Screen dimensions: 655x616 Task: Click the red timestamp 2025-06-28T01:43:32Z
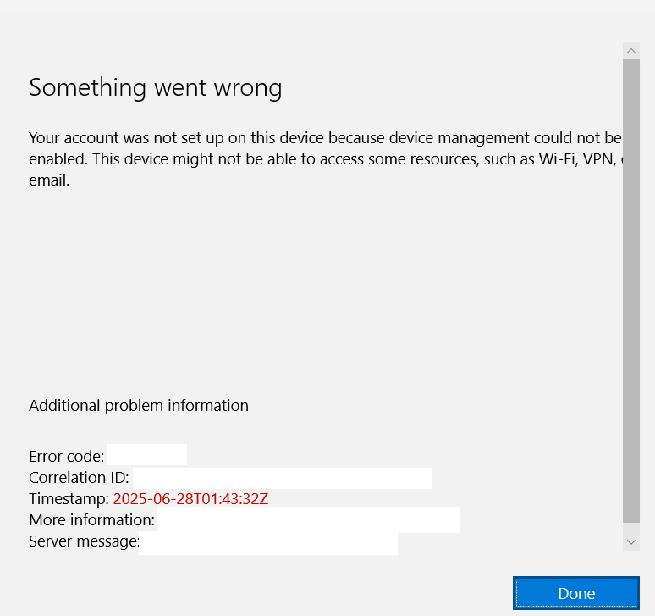(x=190, y=499)
